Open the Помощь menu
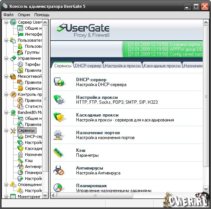This screenshot has width=211, height=209. [42, 15]
